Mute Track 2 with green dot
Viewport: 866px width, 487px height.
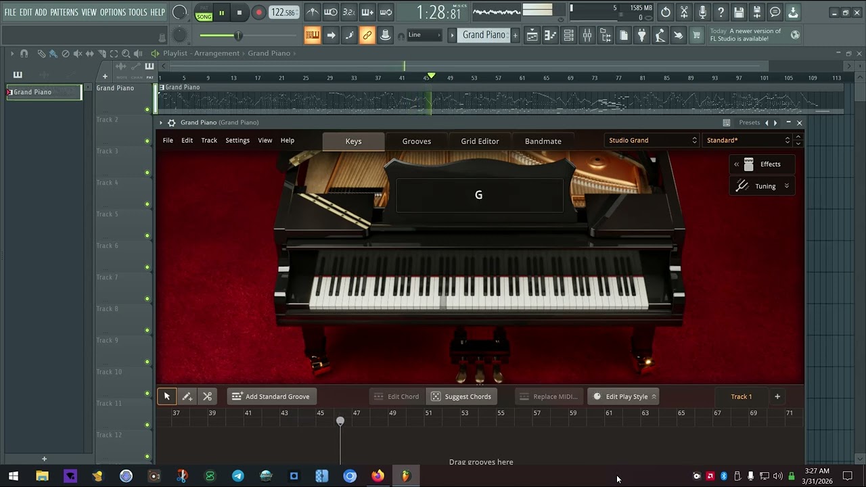(147, 141)
